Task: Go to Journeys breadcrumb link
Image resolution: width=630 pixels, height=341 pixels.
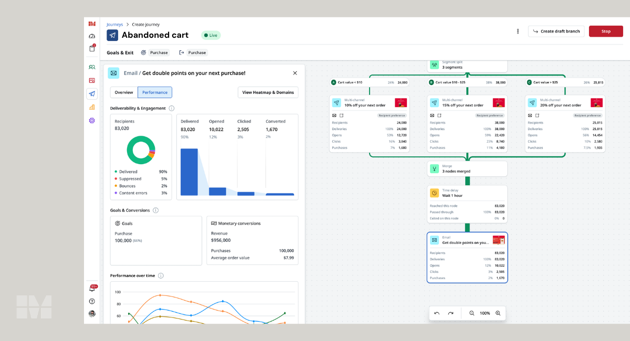Action: click(114, 24)
